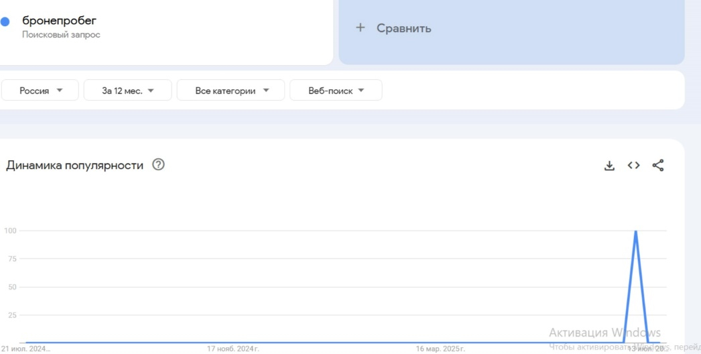Expand the Веб-поиск search type dropdown

336,91
